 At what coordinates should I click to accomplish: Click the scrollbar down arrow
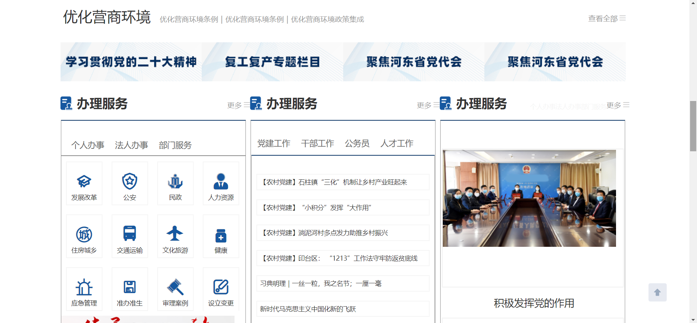693,320
